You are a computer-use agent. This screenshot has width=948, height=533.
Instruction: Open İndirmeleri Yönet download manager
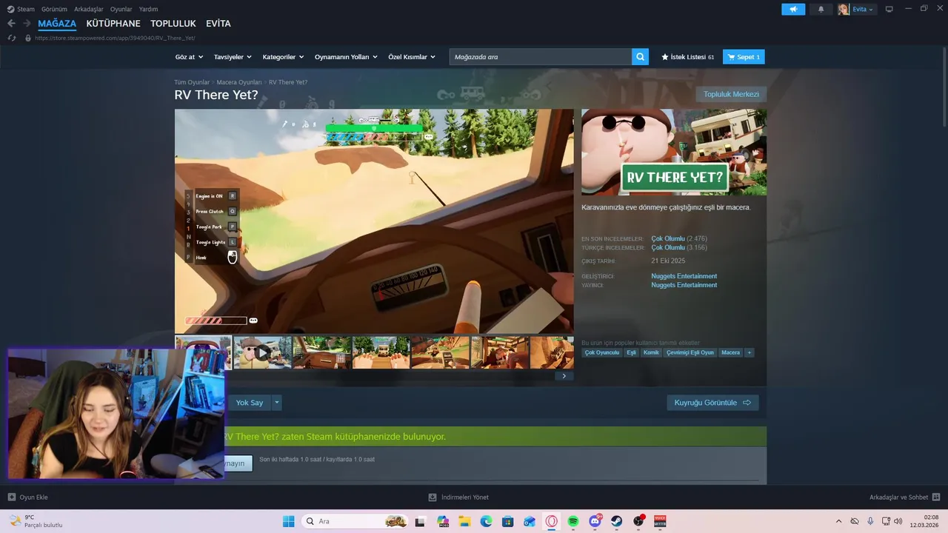458,497
